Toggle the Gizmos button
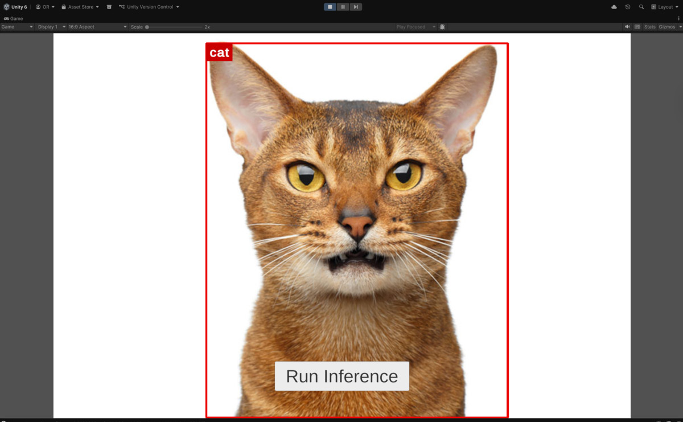 667,27
